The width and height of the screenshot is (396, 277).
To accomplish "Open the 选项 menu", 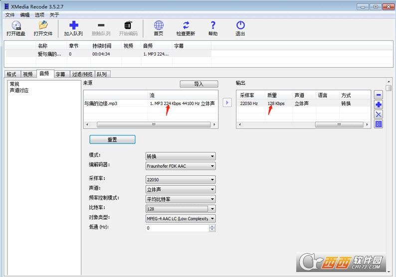I will click(x=39, y=15).
